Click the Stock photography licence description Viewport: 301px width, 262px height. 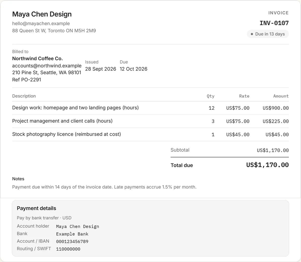coord(66,134)
